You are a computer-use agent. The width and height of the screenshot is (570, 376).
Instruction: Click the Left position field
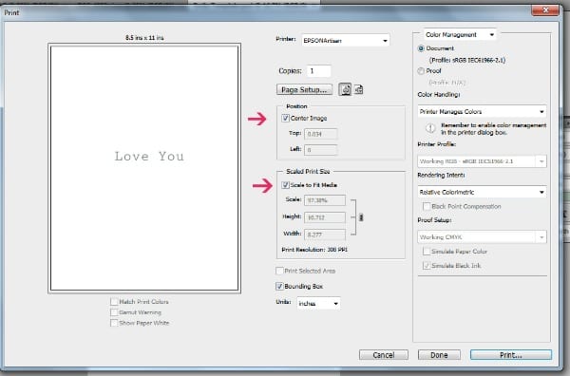[321, 150]
